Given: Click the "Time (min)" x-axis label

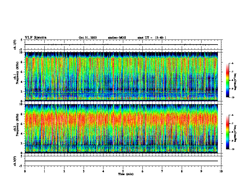Looking at the screenshot, I should pyautogui.click(x=126, y=174).
